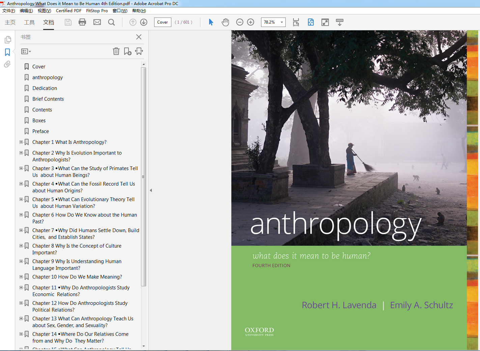This screenshot has height=351, width=480.
Task: Open the attachments paperclip panel
Action: tap(7, 64)
